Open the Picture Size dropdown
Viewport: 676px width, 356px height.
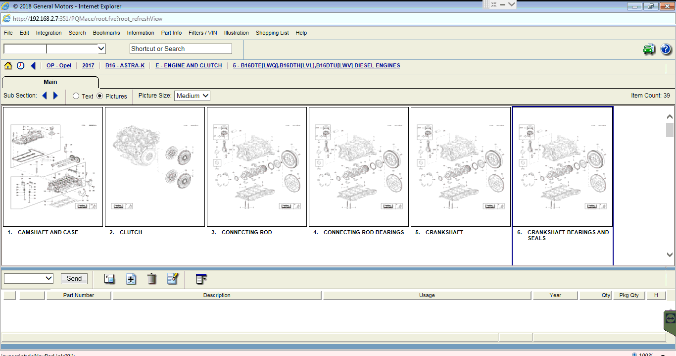[x=192, y=96]
